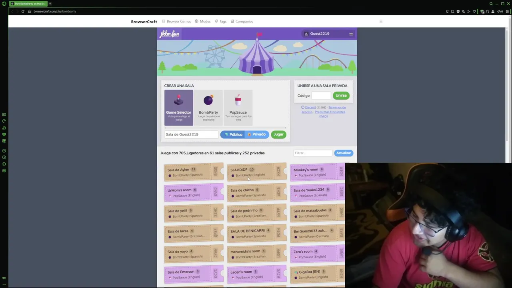Open Términos de servicio link
Viewport: 512px width, 288px height.
click(x=324, y=110)
